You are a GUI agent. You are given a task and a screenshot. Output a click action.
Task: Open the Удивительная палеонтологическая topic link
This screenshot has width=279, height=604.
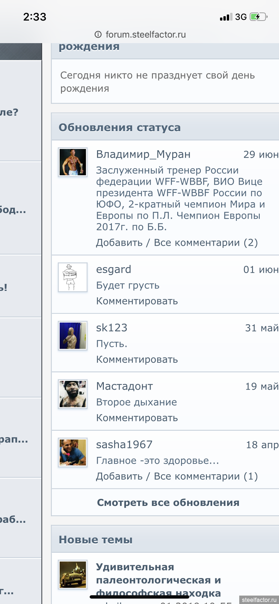pos(158,580)
